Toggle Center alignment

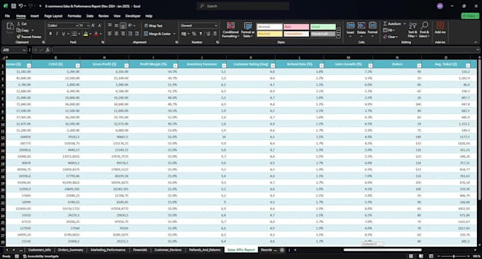coord(116,34)
